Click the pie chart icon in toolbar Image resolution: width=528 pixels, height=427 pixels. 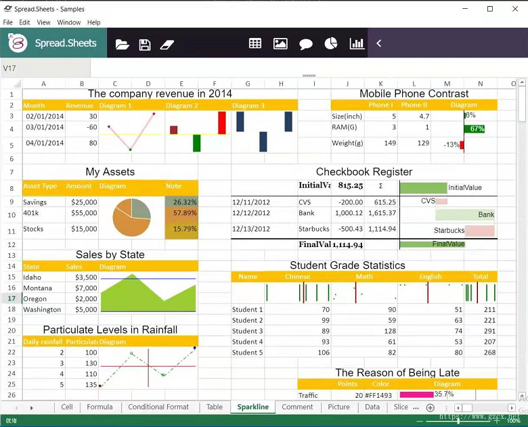click(330, 43)
